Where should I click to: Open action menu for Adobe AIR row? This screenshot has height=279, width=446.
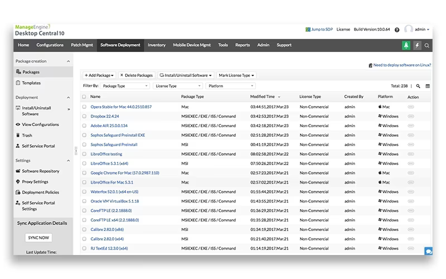click(x=411, y=126)
